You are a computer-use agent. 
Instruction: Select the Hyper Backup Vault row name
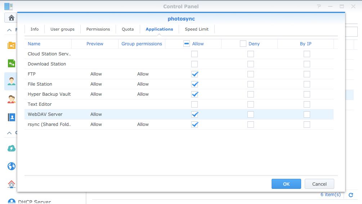point(49,94)
